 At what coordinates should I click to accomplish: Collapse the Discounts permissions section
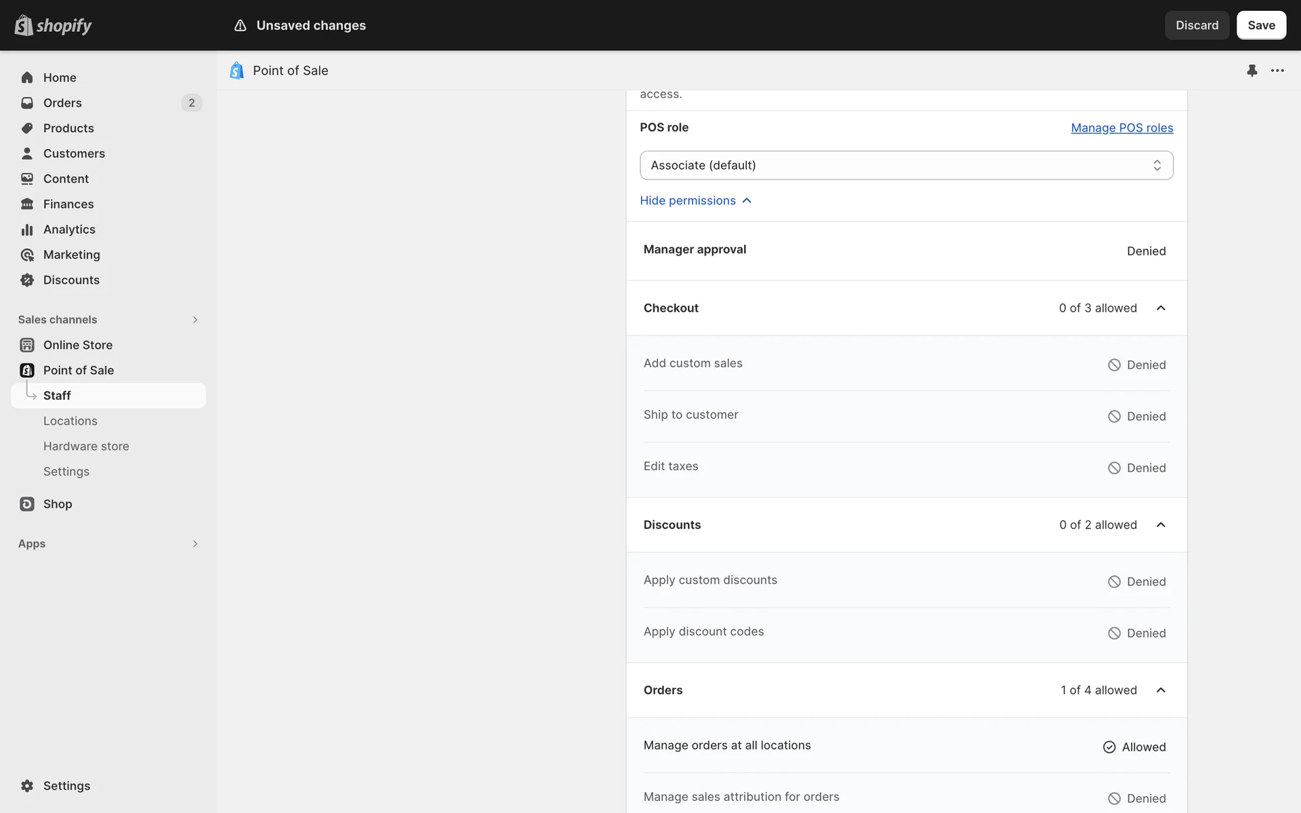pos(1161,525)
